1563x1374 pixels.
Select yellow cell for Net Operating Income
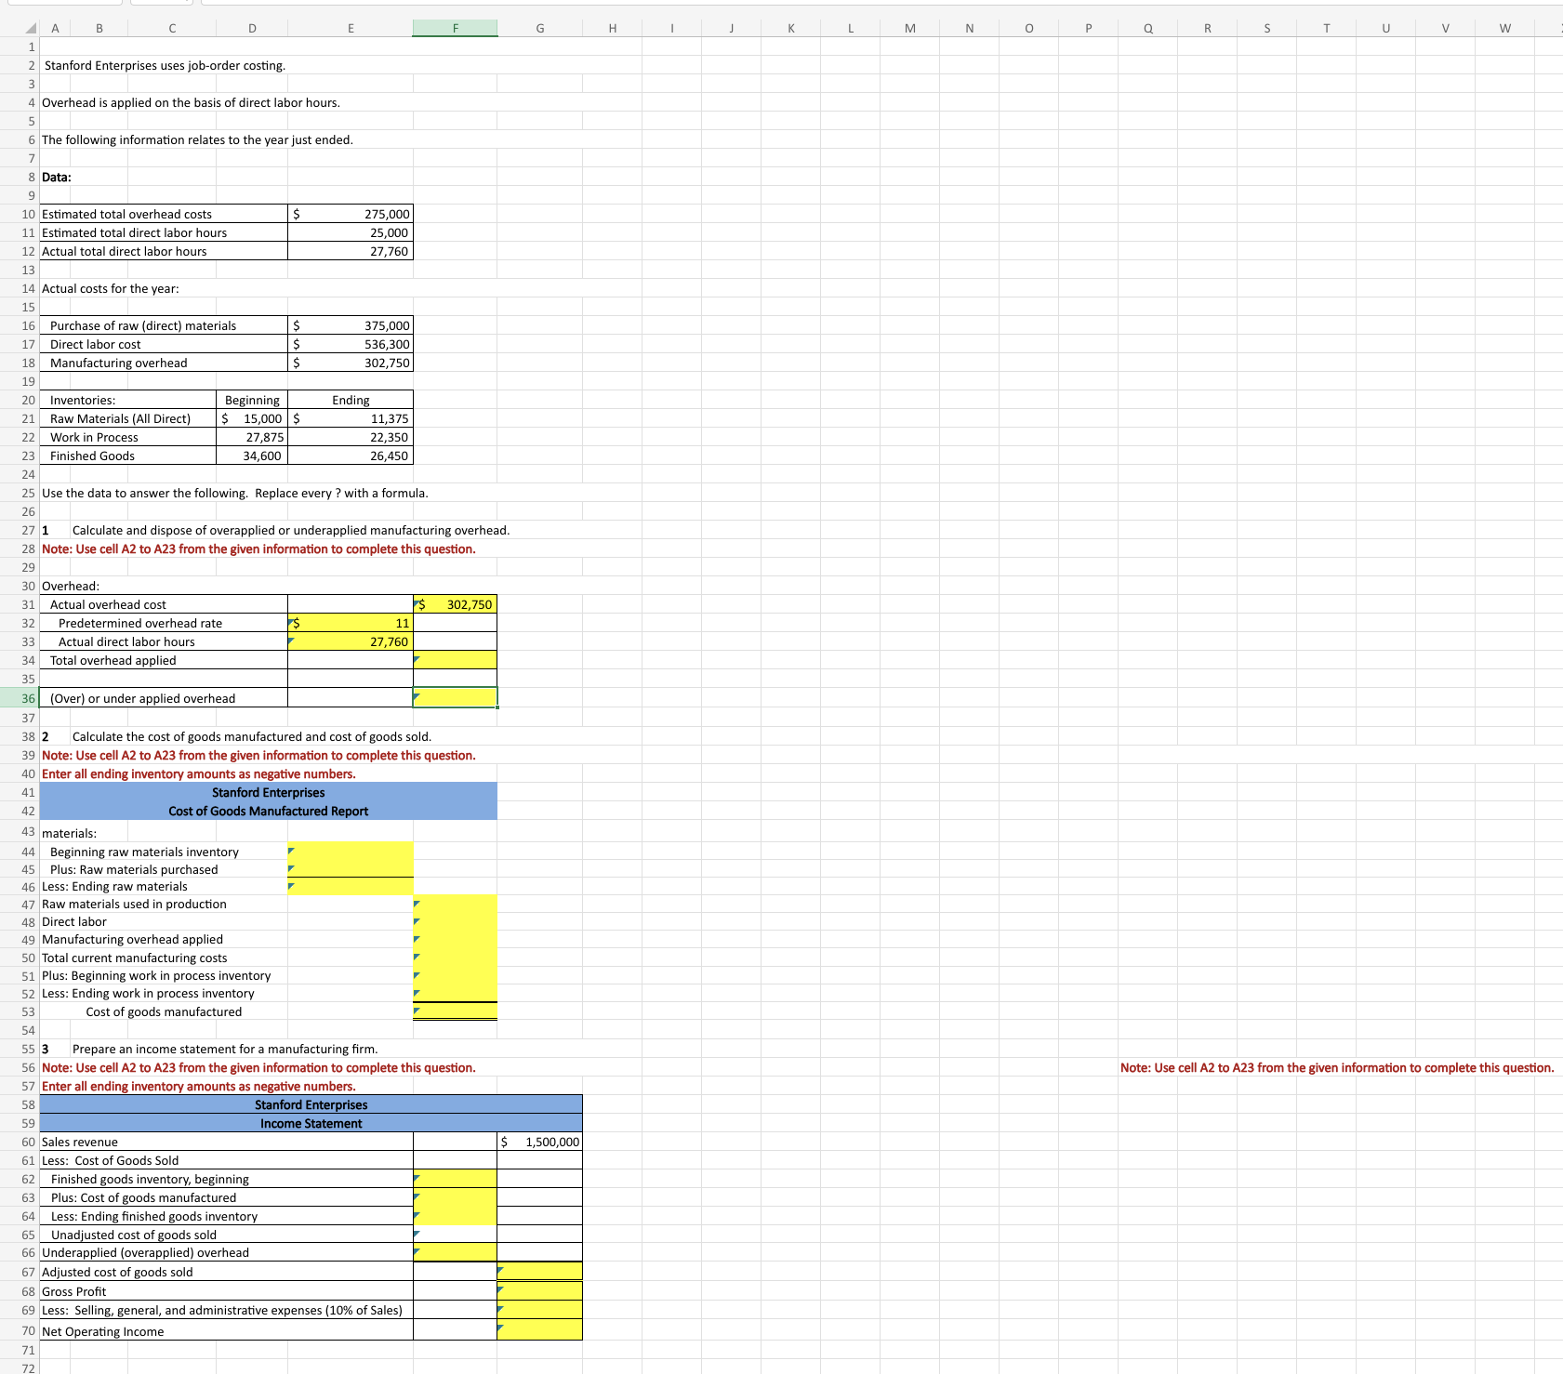pyautogui.click(x=540, y=1330)
